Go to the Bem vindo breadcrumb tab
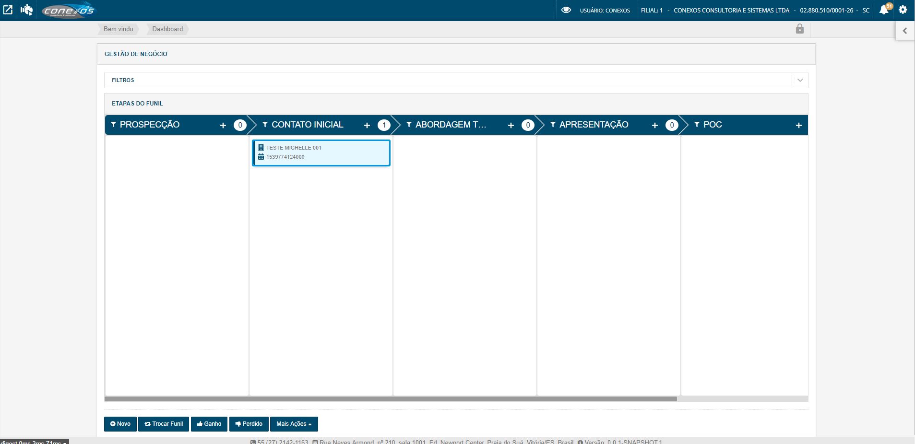The height and width of the screenshot is (444, 915). pyautogui.click(x=119, y=29)
